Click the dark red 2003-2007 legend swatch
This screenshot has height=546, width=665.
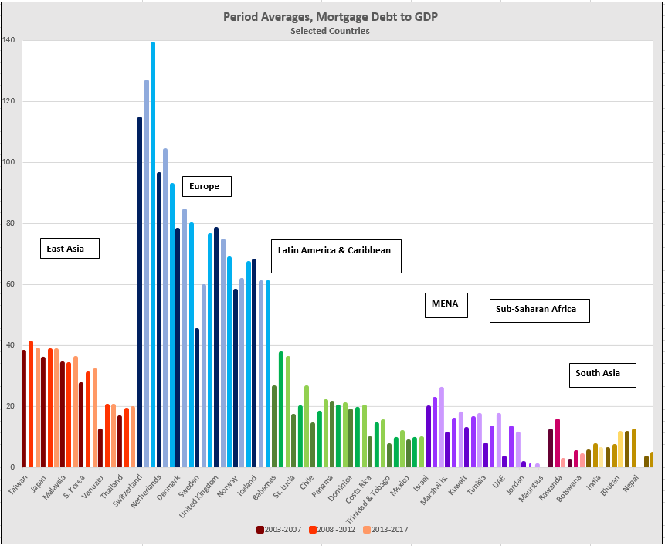pos(260,529)
